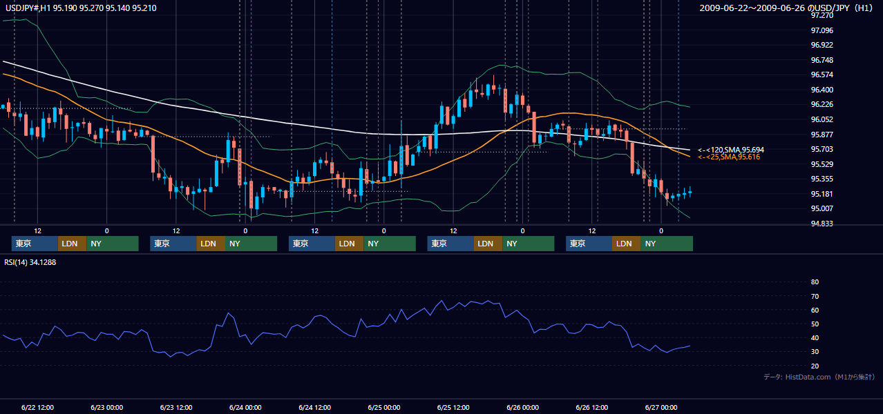Click the NY session block above 6/23 00:00
Viewport: 883px width, 414px height.
click(x=113, y=244)
